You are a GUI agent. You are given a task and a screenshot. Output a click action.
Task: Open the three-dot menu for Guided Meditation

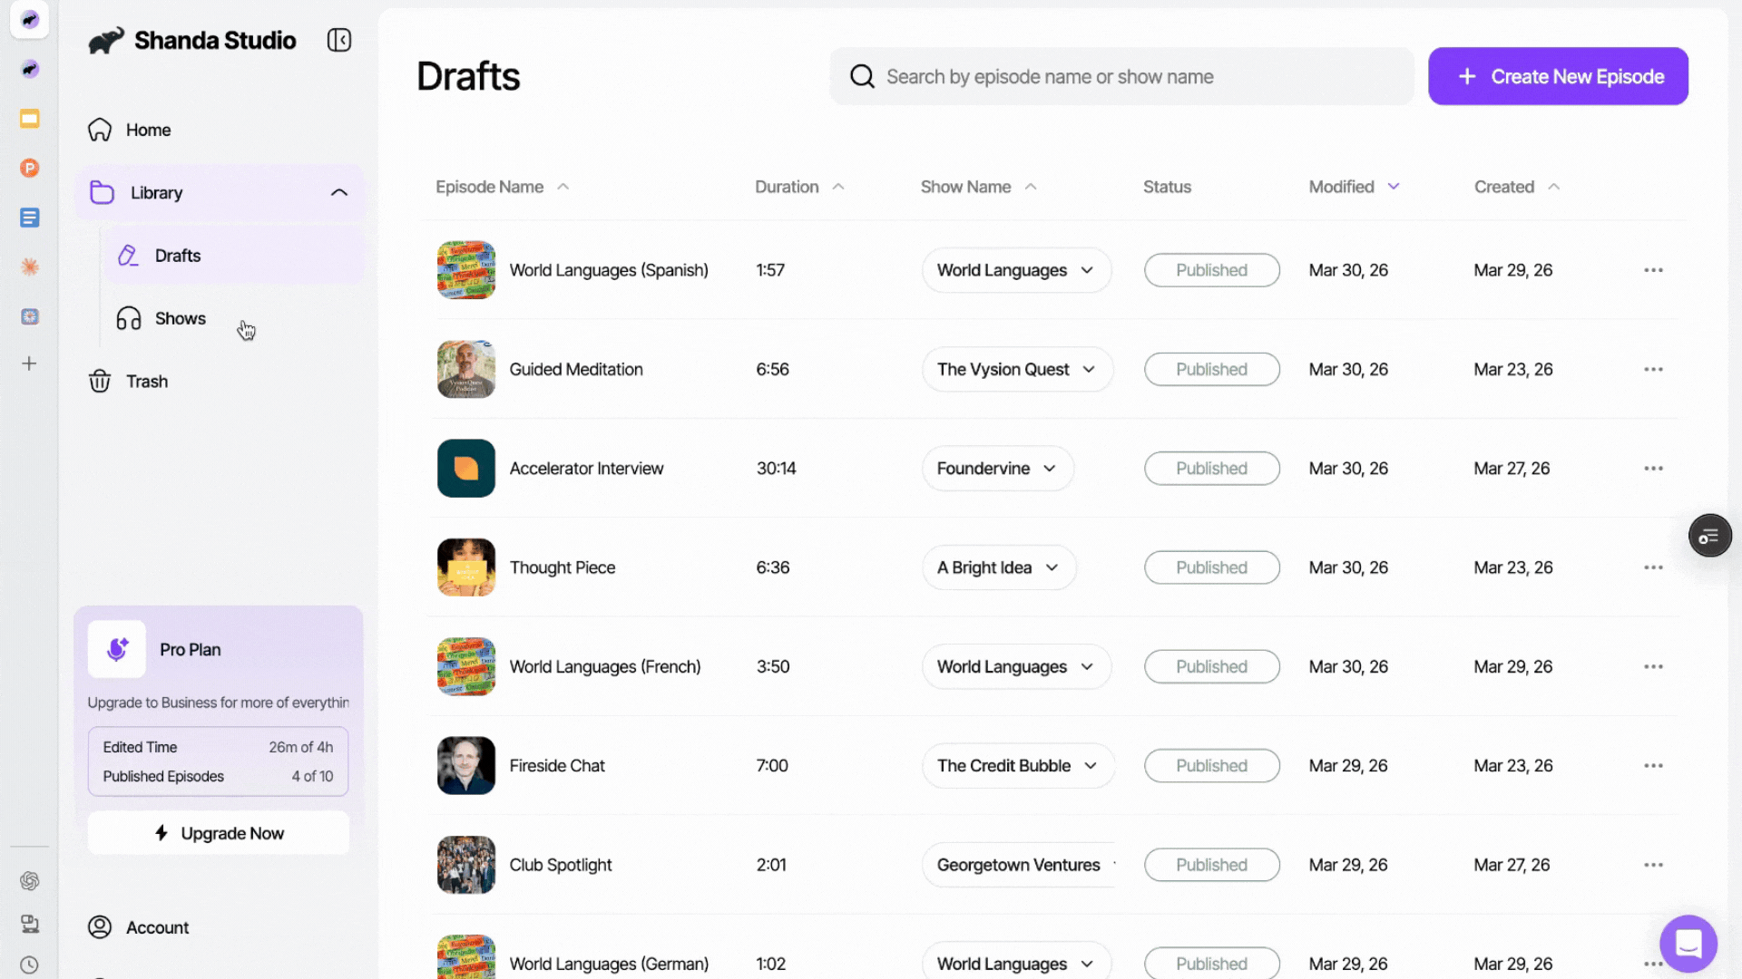pos(1653,369)
